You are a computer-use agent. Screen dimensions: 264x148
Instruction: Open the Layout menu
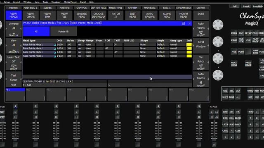(x=16, y=2)
